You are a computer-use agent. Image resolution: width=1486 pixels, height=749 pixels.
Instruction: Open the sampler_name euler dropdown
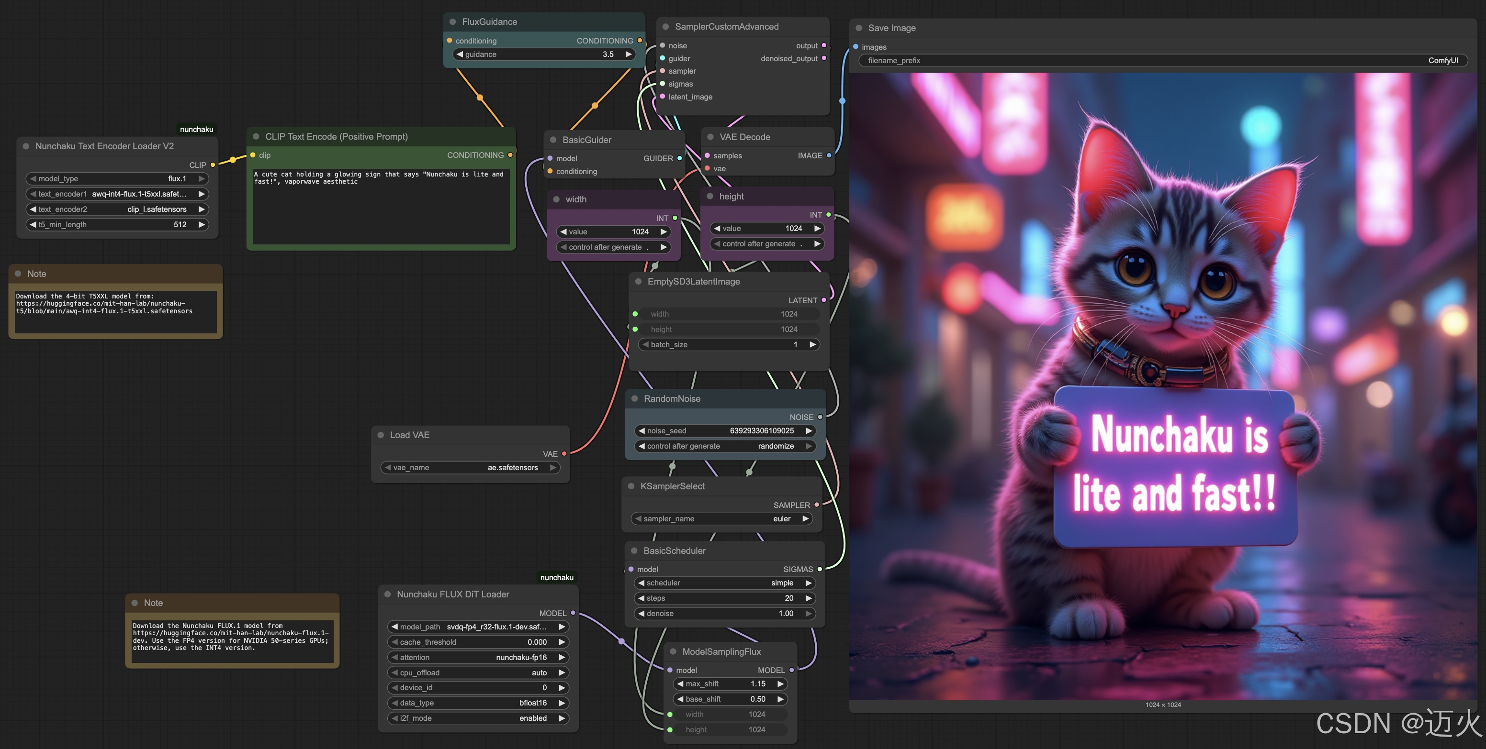[721, 518]
